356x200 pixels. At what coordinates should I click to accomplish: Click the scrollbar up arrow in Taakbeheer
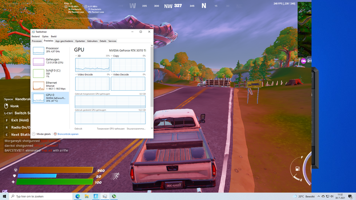(x=152, y=46)
